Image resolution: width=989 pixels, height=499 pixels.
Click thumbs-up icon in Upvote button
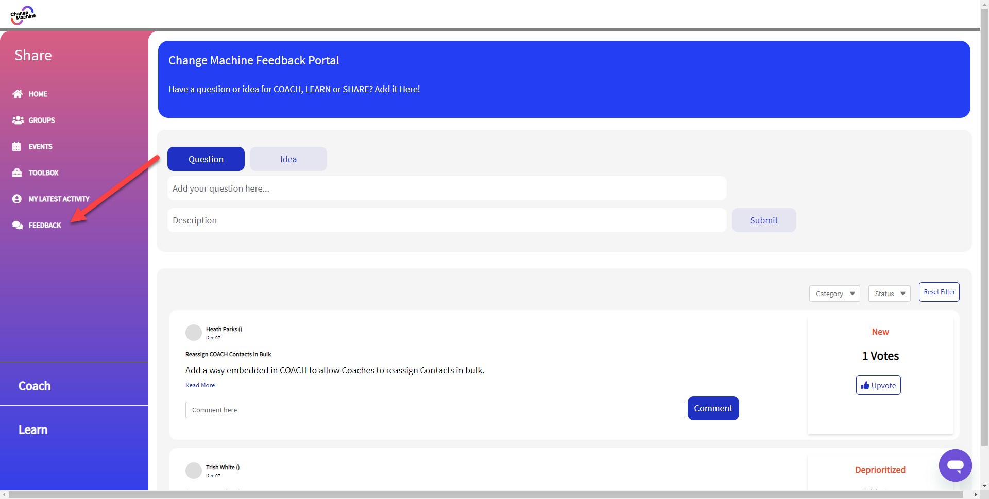(x=865, y=386)
